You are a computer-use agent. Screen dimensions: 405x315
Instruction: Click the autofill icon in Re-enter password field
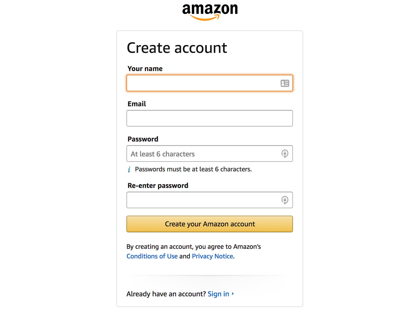[x=285, y=200]
